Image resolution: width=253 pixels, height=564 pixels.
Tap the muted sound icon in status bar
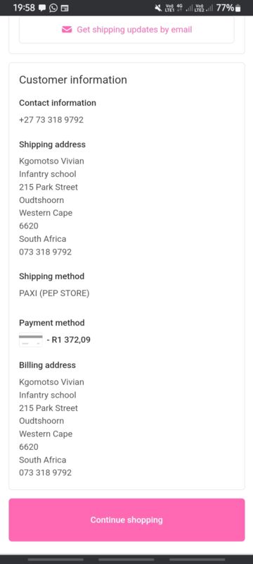(x=158, y=8)
